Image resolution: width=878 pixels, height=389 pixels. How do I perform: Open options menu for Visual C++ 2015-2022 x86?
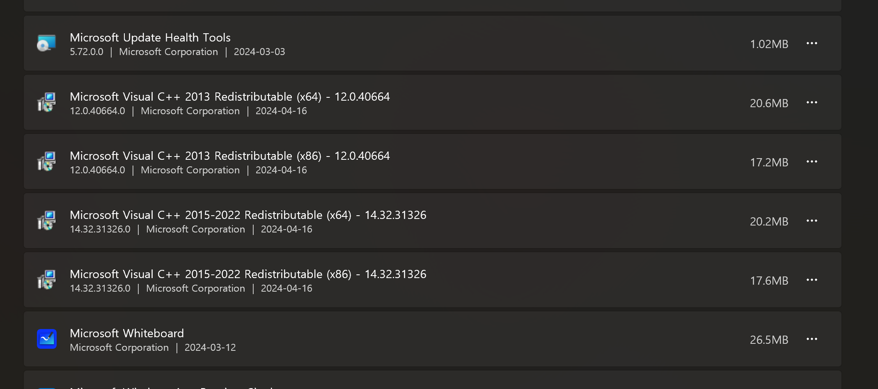(x=812, y=280)
